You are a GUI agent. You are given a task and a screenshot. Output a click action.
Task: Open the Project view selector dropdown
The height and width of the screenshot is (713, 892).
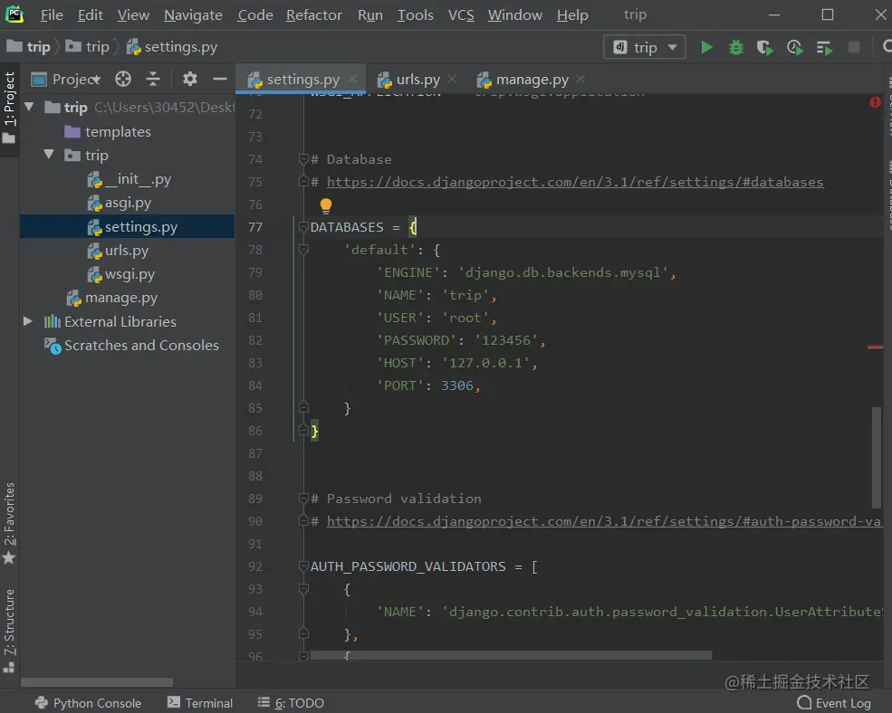65,79
